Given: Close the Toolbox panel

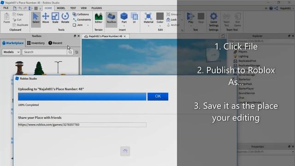Looking at the screenshot, I should [79, 36].
